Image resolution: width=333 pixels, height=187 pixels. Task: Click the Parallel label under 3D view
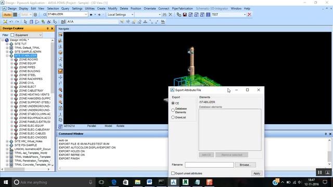92,126
